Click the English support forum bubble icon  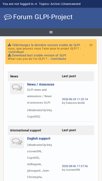click(17, 142)
